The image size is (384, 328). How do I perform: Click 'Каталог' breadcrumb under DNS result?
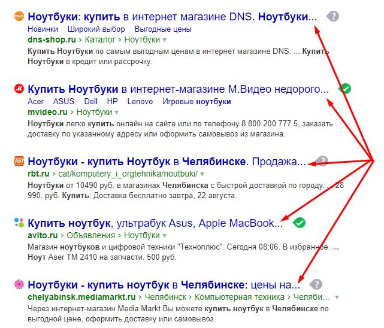point(100,40)
